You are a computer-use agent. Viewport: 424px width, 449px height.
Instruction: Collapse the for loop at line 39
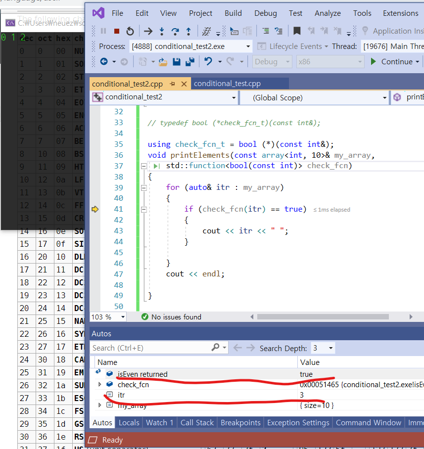(x=144, y=188)
